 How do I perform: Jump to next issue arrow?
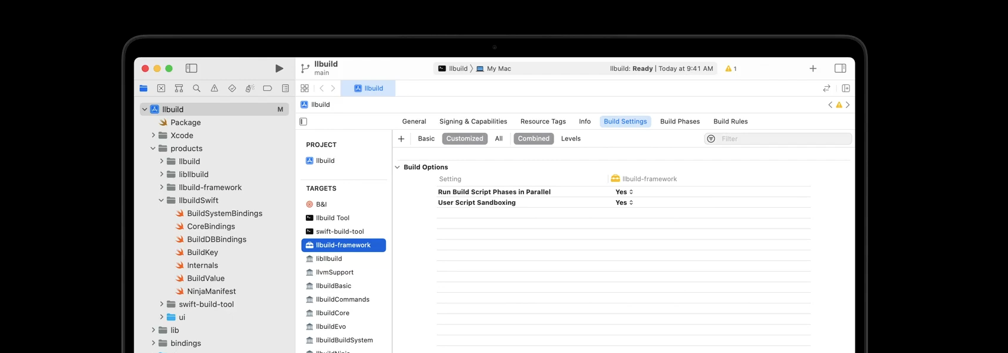tap(848, 105)
